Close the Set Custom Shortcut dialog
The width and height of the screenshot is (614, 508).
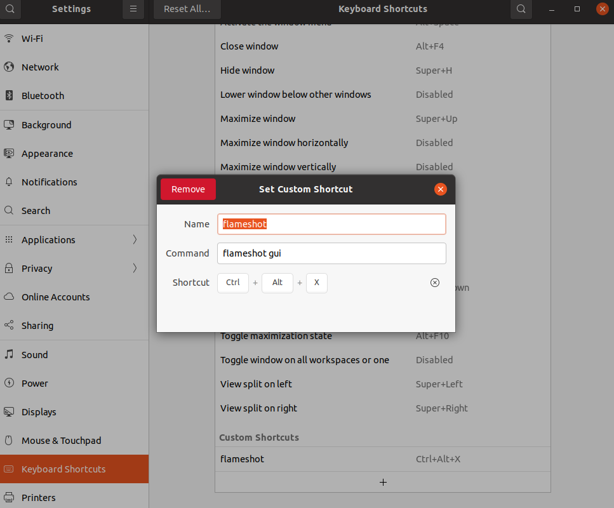441,189
